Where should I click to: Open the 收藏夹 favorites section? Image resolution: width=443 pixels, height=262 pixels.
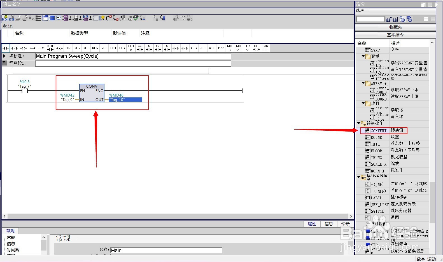[395, 27]
